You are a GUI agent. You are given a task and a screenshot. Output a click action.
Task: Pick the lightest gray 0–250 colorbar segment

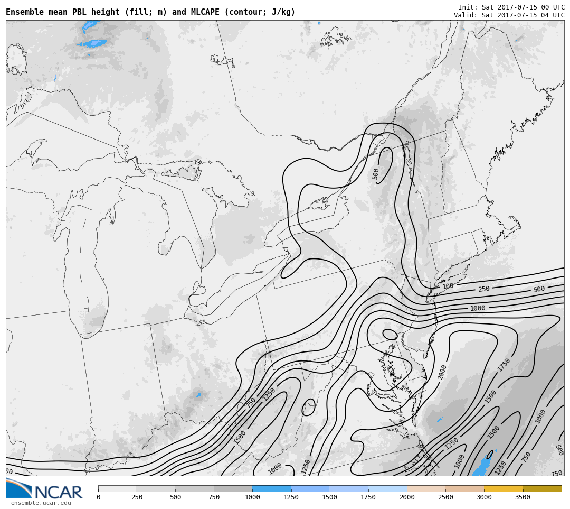(x=117, y=488)
